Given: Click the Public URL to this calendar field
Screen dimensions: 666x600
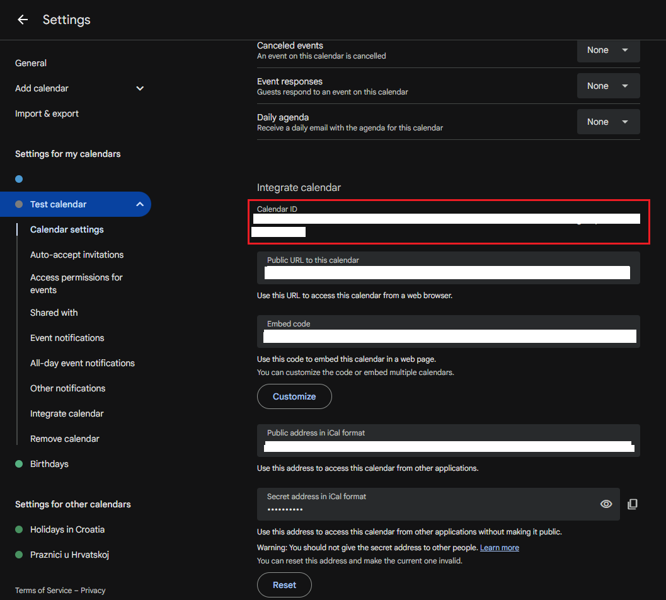Looking at the screenshot, I should [x=447, y=268].
